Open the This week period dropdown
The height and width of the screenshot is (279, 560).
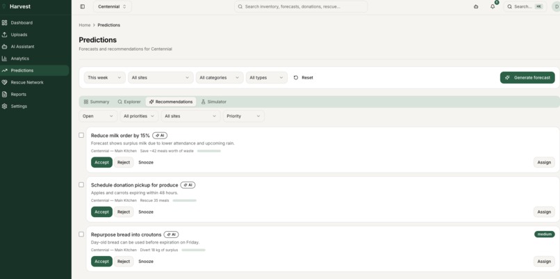click(x=105, y=78)
